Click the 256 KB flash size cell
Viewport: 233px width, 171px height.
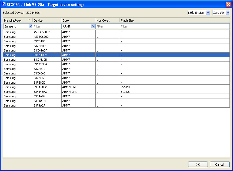175,87
